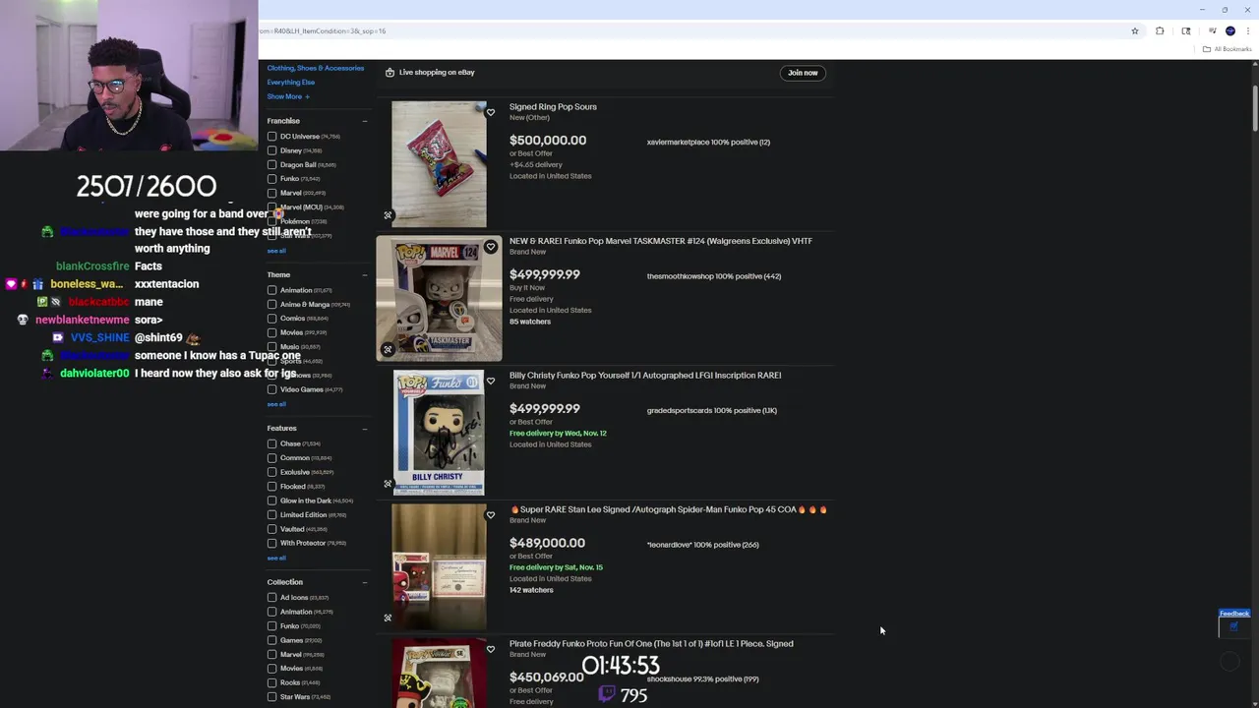Screen dimensions: 1259x708
Task: Add the Stan Lee Spider-Man listing to watchlist (heart)
Action: click(490, 515)
